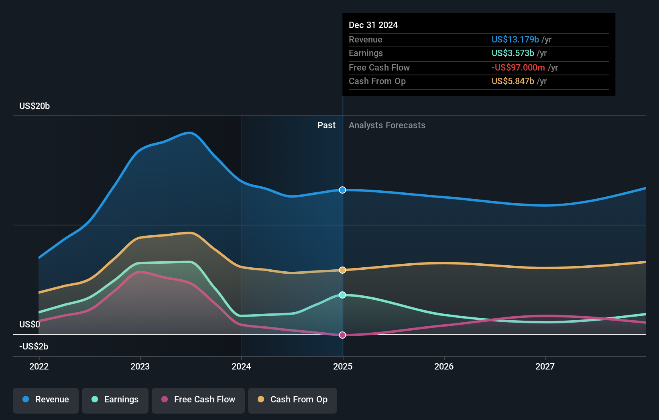Select the Free Cash Flow data point at 2025
The height and width of the screenshot is (420, 659).
pos(342,335)
